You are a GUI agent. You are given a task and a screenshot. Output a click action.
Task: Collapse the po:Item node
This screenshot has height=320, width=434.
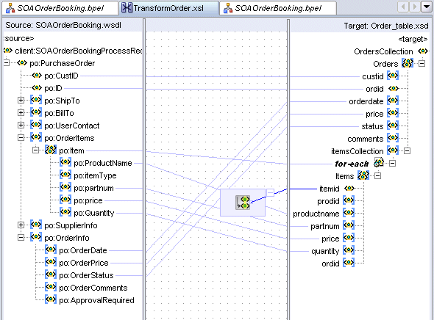point(35,150)
